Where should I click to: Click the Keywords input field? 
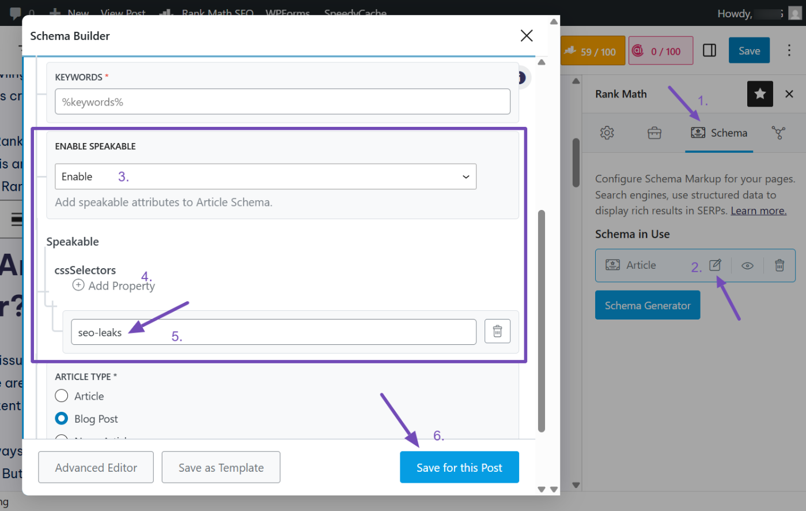tap(282, 102)
